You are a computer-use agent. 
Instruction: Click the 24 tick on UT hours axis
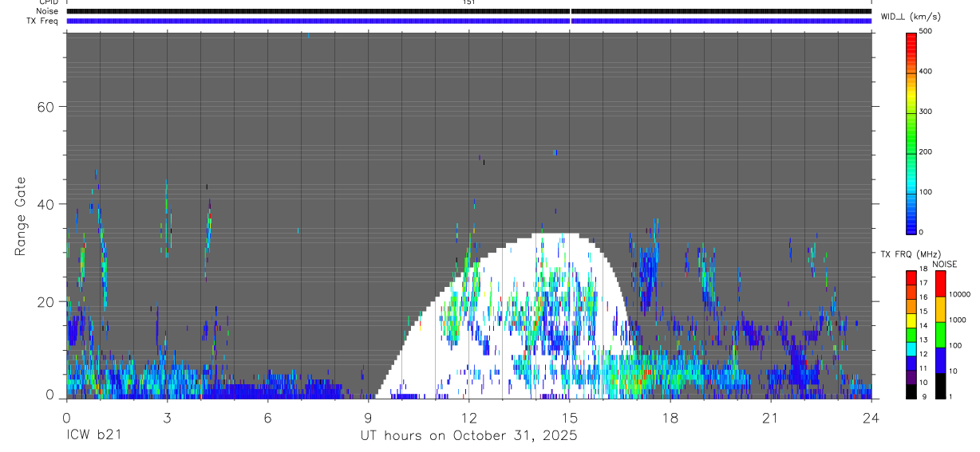click(871, 418)
